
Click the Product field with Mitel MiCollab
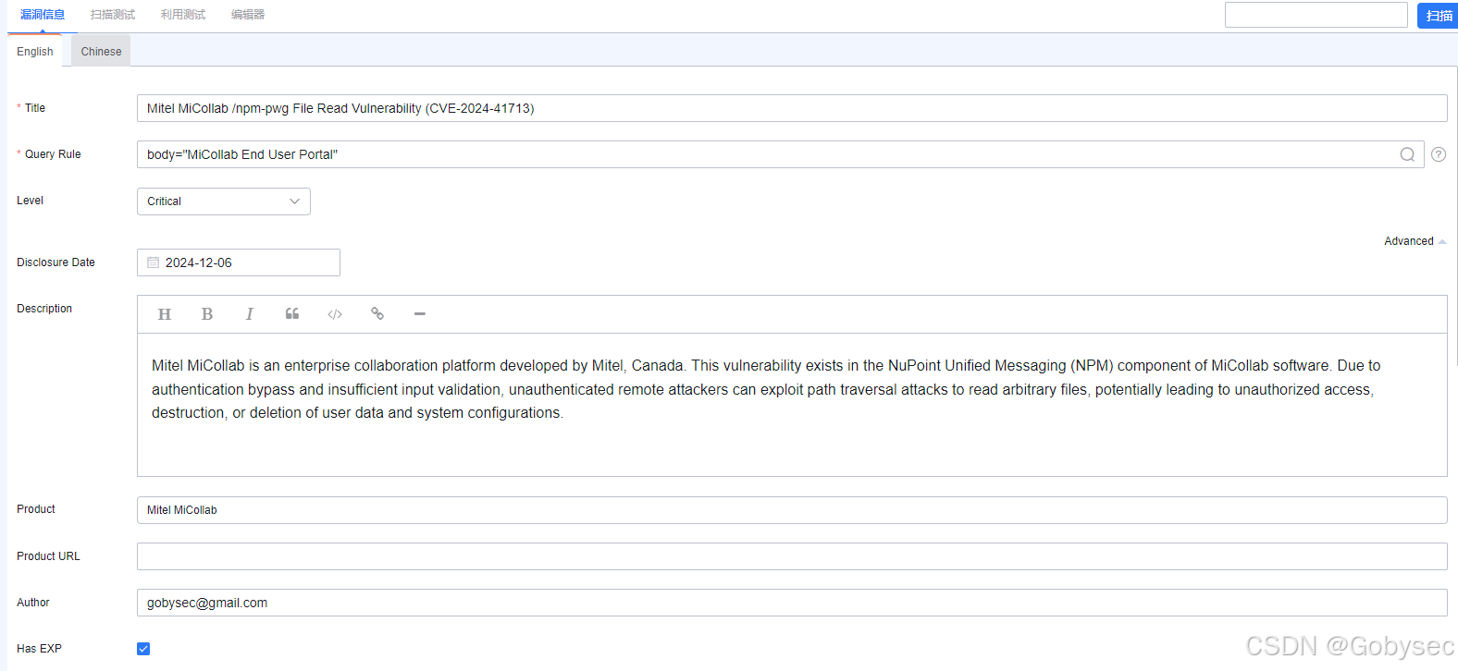[x=792, y=510]
